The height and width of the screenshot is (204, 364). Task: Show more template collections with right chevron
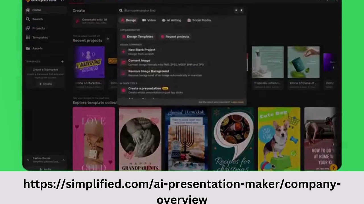pyautogui.click(x=333, y=144)
